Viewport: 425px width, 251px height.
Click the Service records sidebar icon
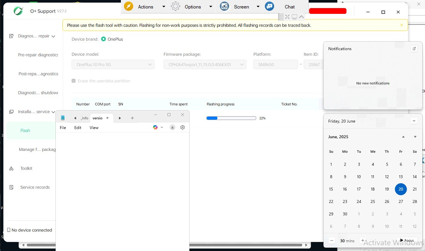click(x=12, y=187)
